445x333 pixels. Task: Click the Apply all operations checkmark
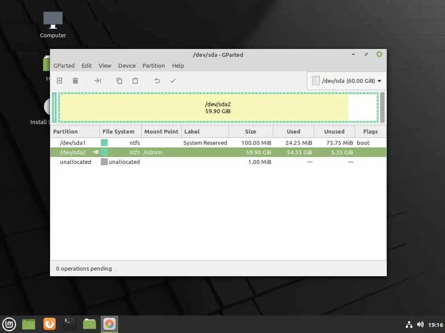tap(173, 81)
